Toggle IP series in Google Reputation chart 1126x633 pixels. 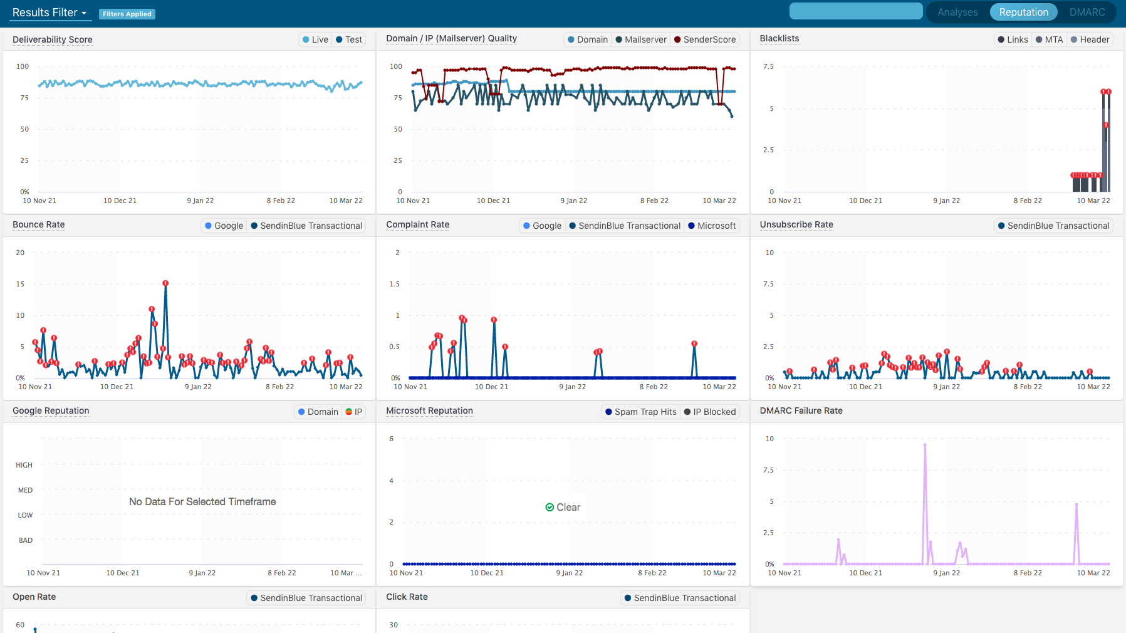coord(354,412)
